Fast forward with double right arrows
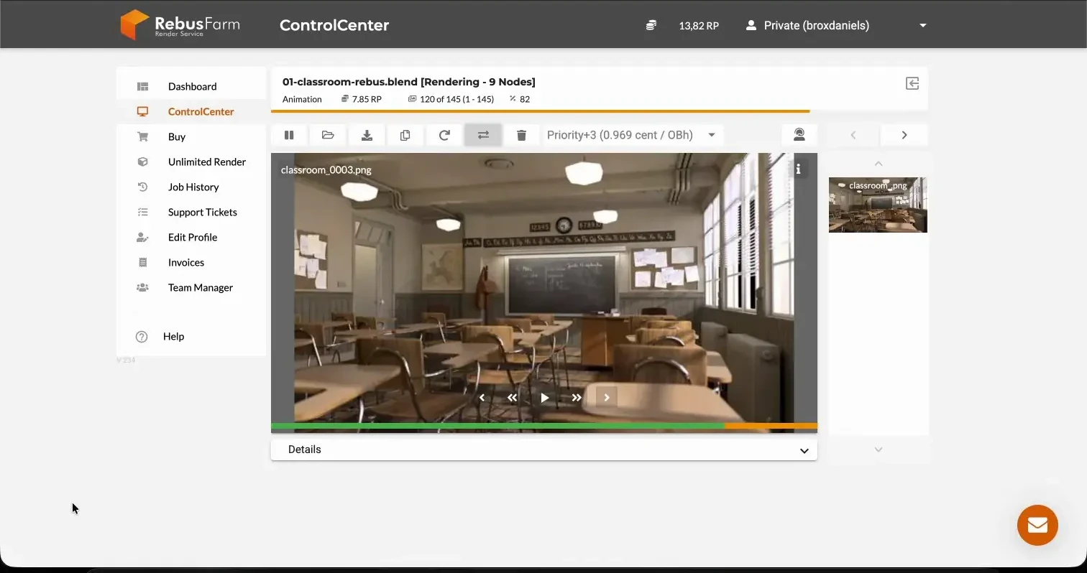 coord(576,398)
